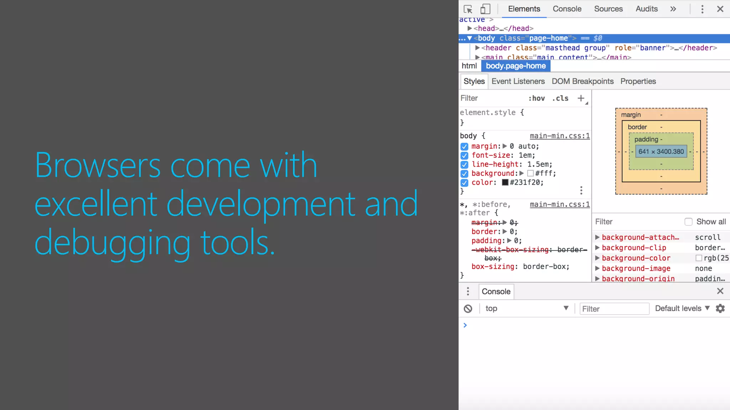Click the 641 × 3400.380 content box
The width and height of the screenshot is (730, 410).
pyautogui.click(x=661, y=152)
